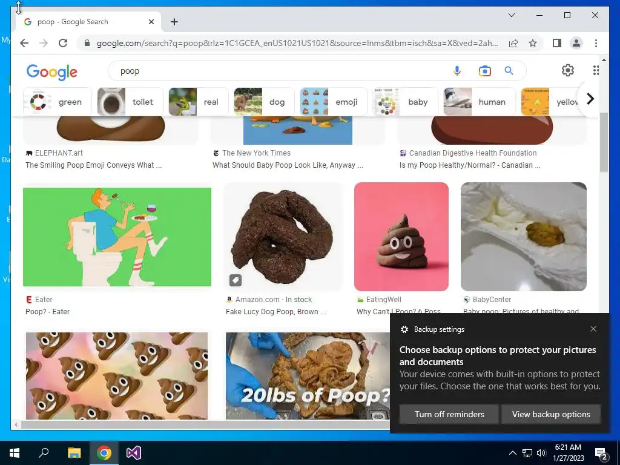
Task: Open Chrome side panel
Action: (557, 43)
